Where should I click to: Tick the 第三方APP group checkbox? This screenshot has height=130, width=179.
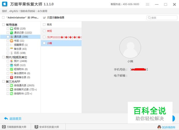(x=3, y=81)
